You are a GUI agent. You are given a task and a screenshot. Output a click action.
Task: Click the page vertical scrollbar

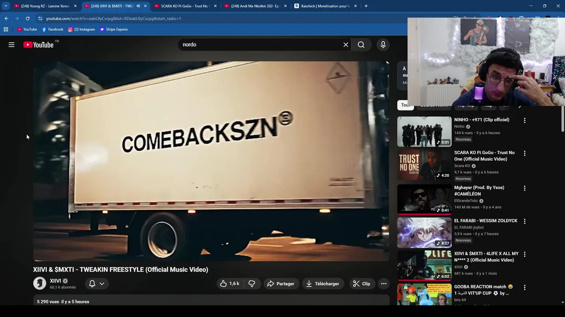tap(562, 119)
